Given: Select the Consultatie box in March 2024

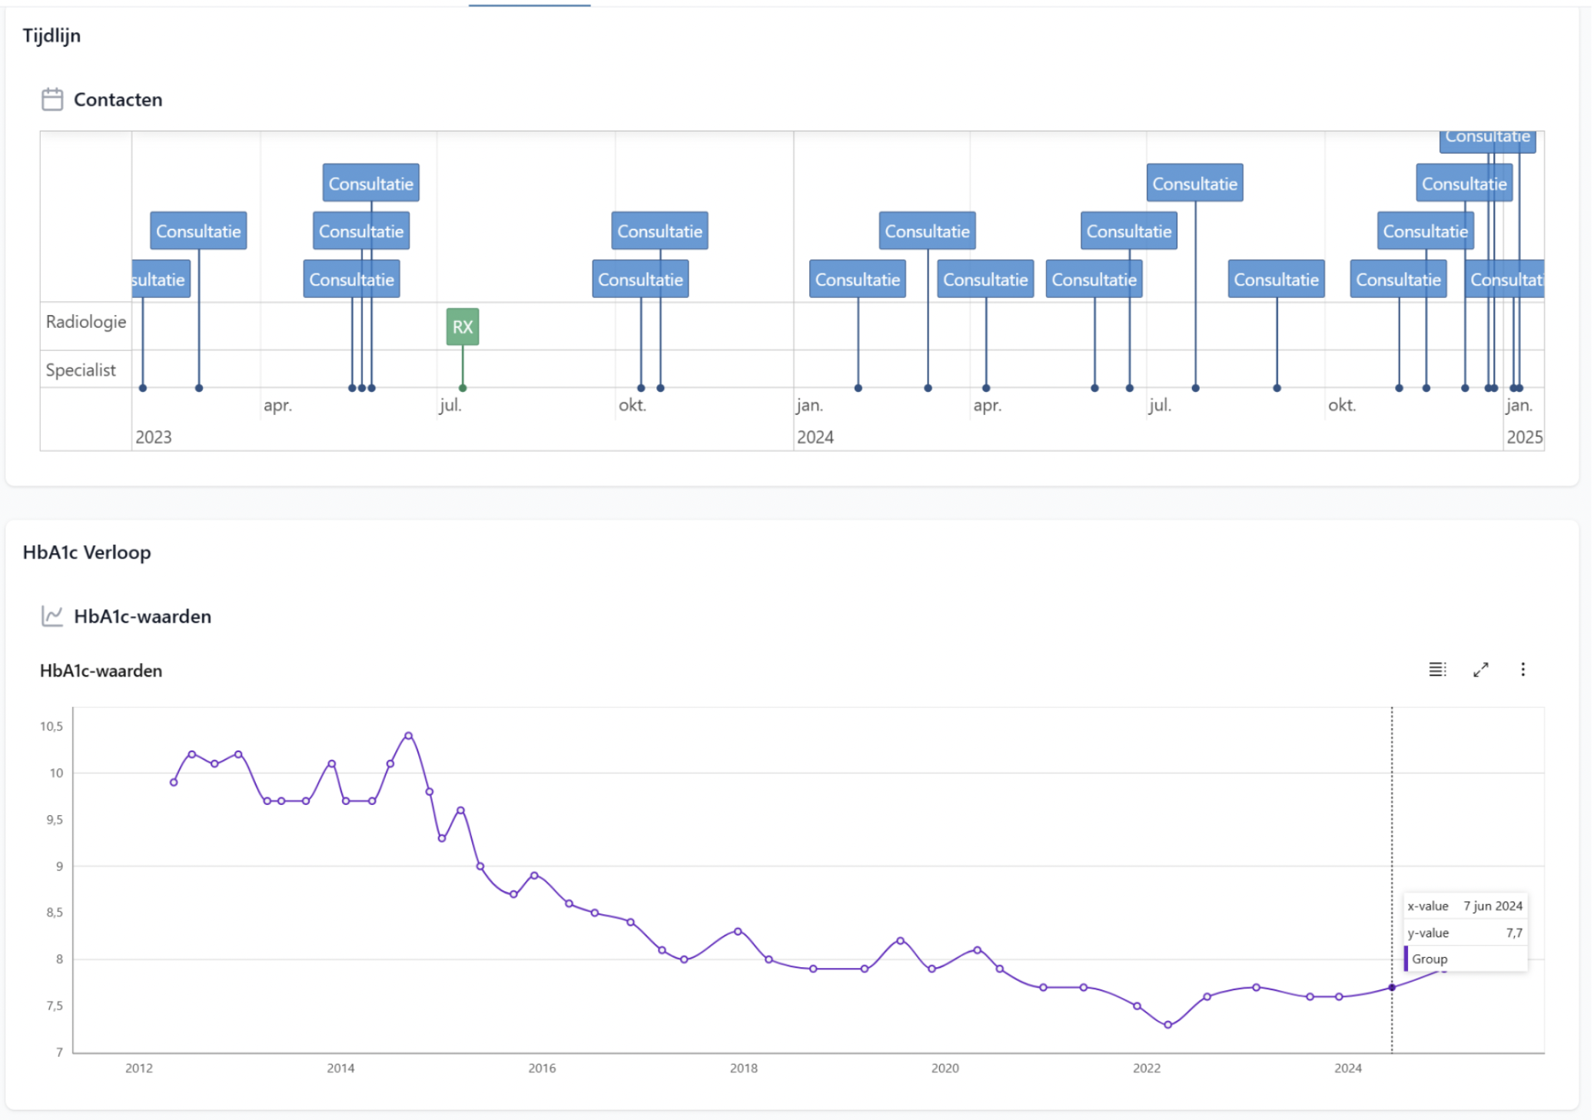Looking at the screenshot, I should click(928, 230).
